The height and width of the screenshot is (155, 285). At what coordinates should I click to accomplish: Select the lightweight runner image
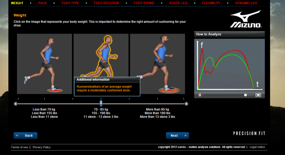tap(45, 64)
